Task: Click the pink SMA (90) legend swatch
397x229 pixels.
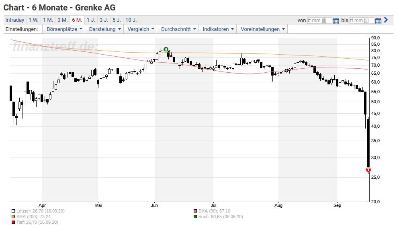Action: click(x=195, y=211)
